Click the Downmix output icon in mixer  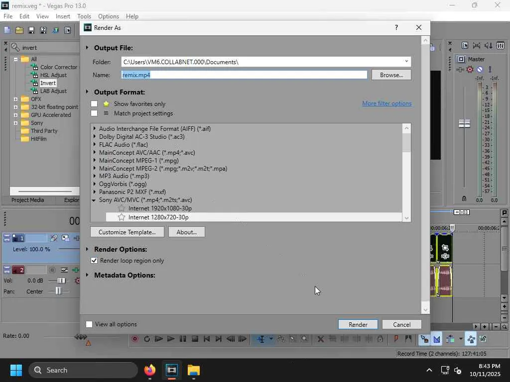click(x=477, y=45)
